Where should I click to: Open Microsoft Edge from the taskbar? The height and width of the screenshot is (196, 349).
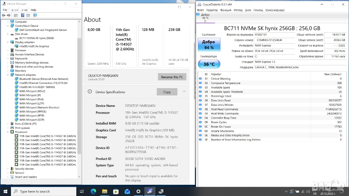click(x=93, y=191)
